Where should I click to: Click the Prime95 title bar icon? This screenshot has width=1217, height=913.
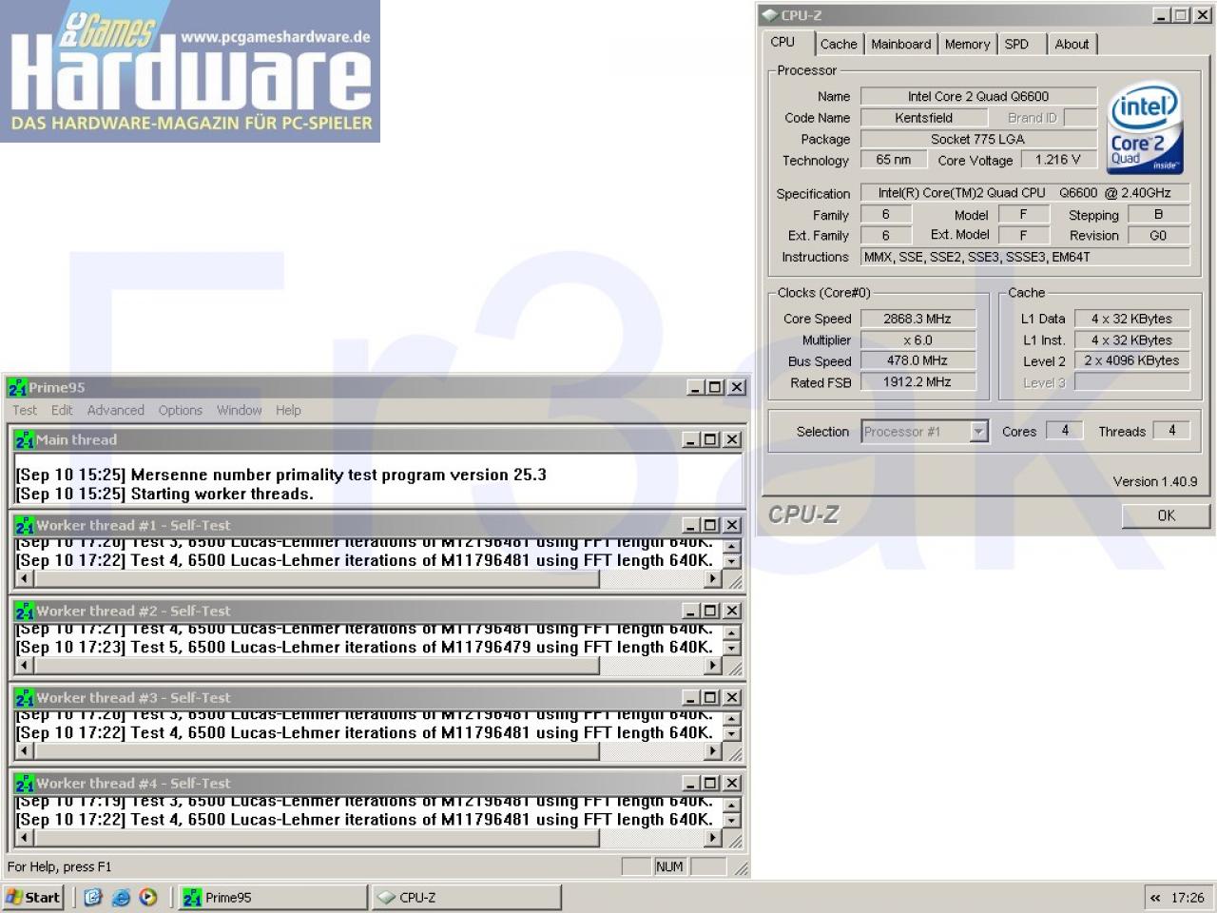click(18, 387)
